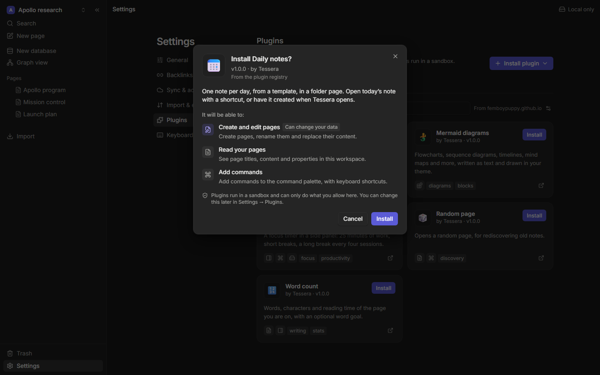Screen dimensions: 600x375
Task: Create a New page from the sidebar
Action: click(53, 36)
